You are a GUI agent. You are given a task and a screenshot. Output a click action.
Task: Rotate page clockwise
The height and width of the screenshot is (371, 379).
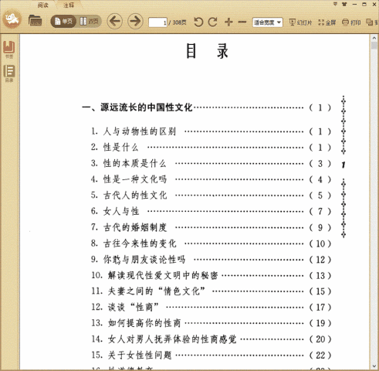coord(212,22)
